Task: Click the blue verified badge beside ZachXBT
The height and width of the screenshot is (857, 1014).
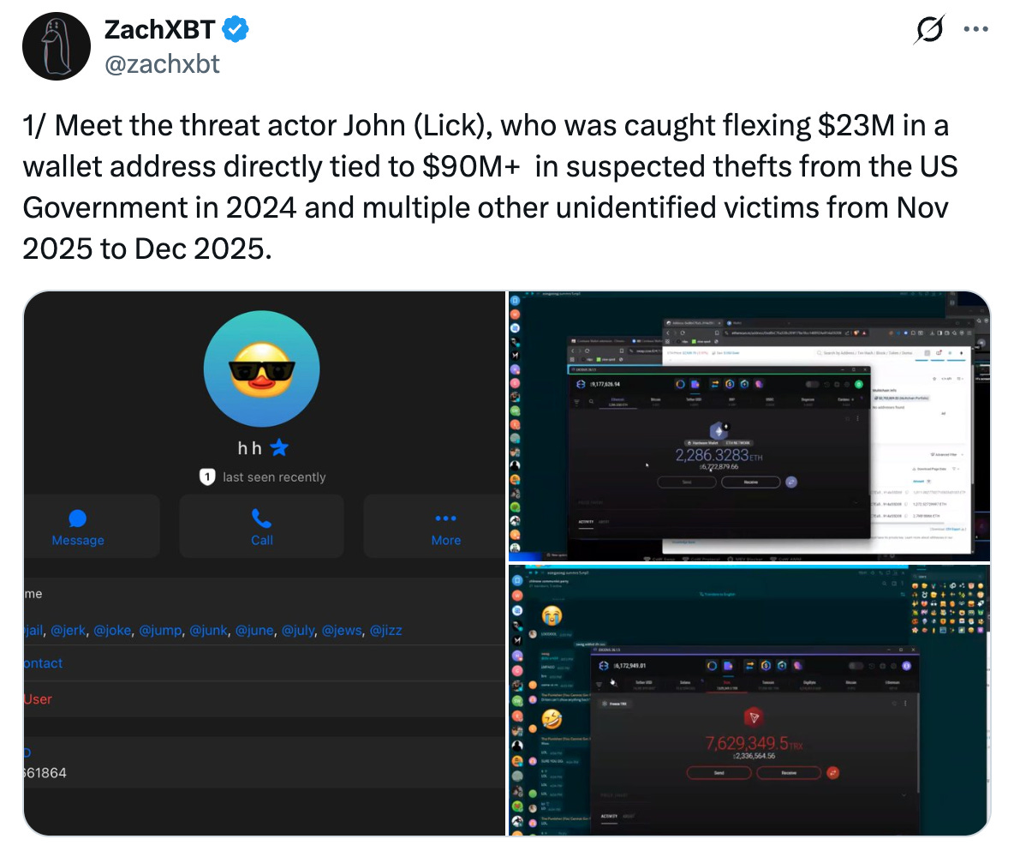Action: 235,30
